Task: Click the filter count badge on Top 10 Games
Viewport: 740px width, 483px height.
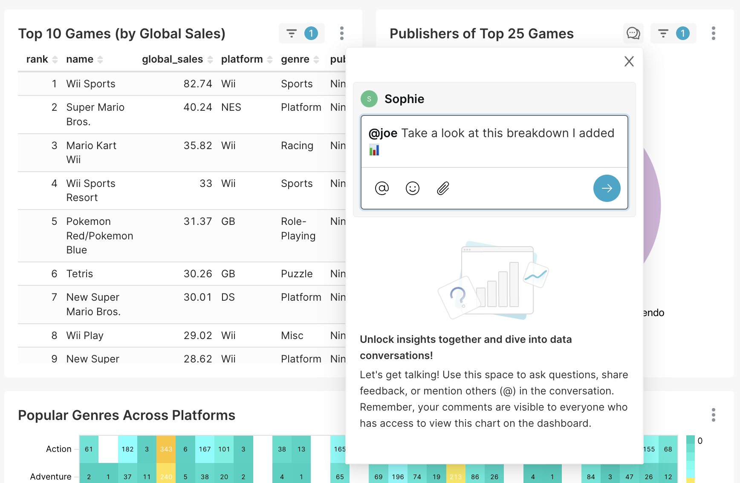Action: [311, 33]
